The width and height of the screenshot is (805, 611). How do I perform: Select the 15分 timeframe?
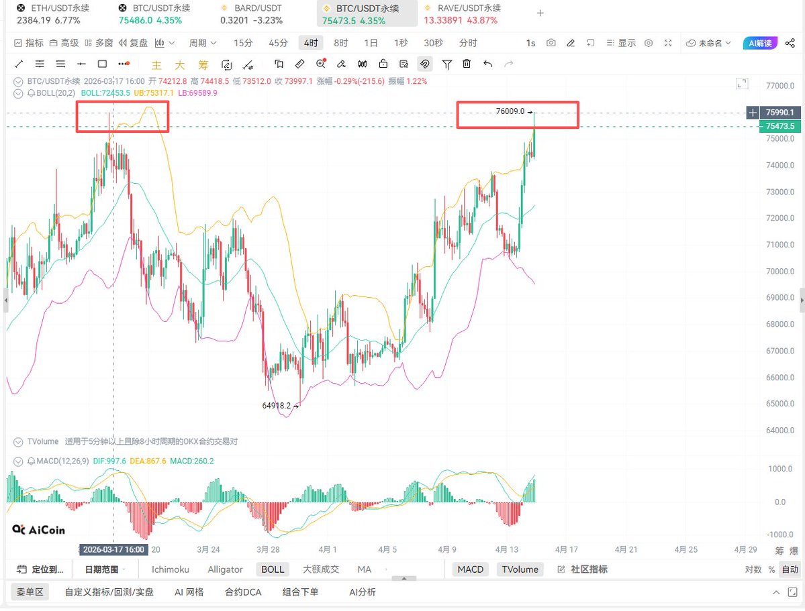tap(243, 43)
